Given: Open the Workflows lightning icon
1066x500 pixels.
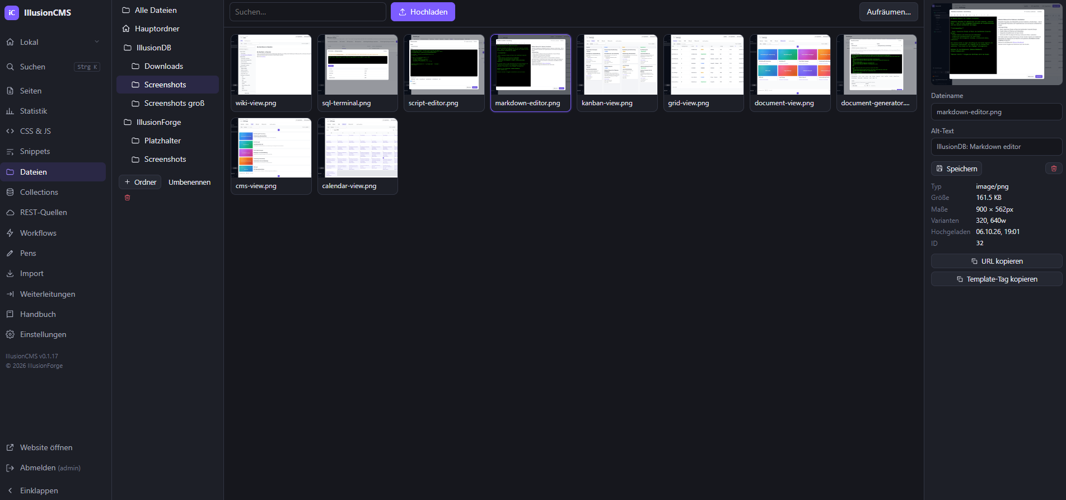Looking at the screenshot, I should tap(10, 233).
